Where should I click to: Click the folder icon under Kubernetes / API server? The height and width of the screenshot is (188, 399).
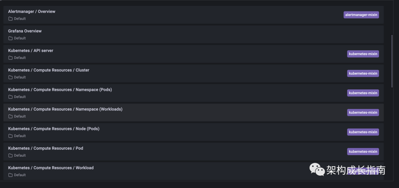click(x=10, y=58)
